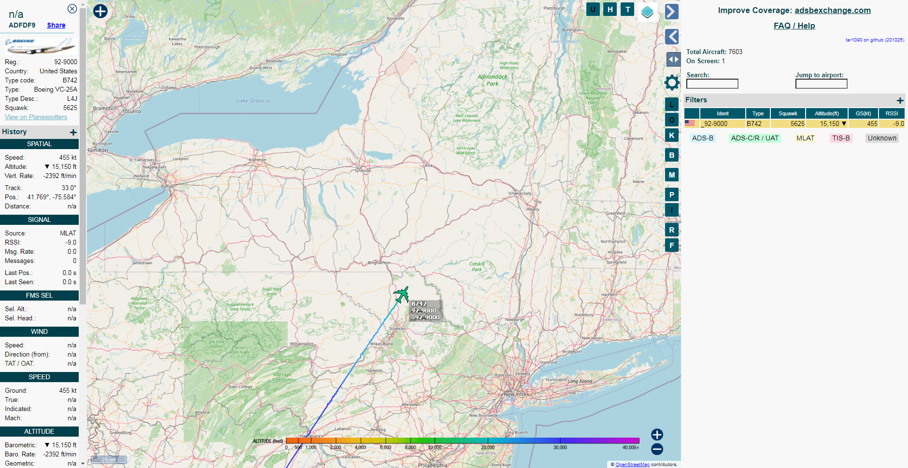Click the FMS SEL section header
Image resolution: width=908 pixels, height=468 pixels.
point(39,295)
